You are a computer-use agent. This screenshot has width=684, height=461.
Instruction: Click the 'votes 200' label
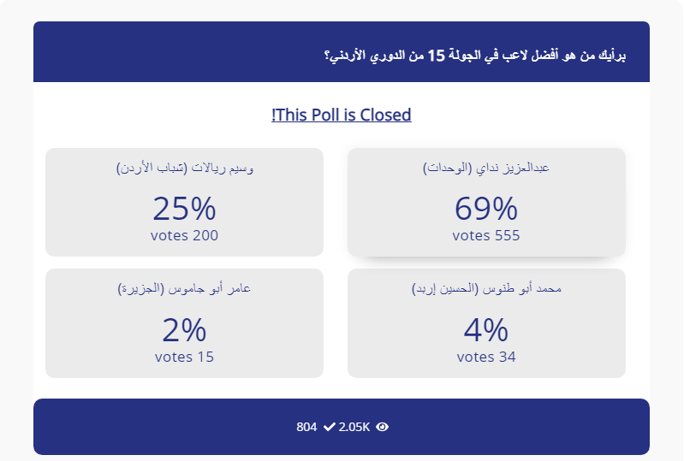[x=184, y=236]
